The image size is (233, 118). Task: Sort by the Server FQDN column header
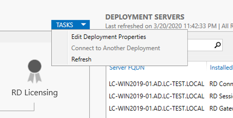click(x=127, y=68)
